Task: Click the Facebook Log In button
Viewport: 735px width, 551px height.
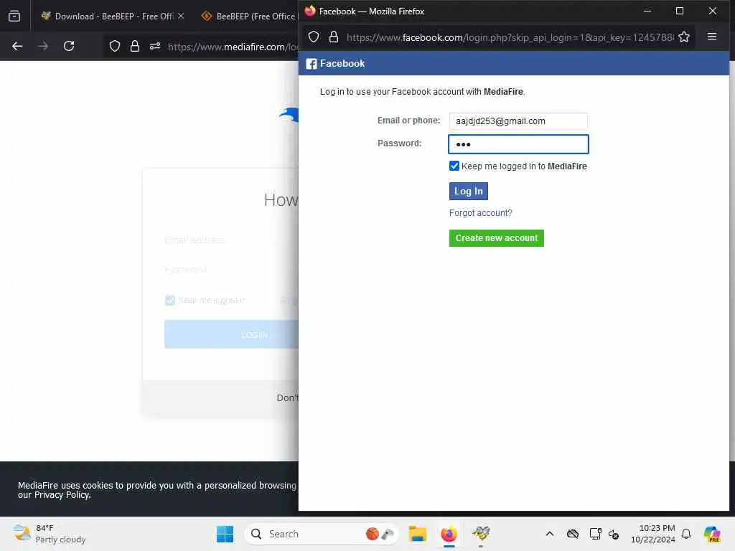Action: (468, 191)
